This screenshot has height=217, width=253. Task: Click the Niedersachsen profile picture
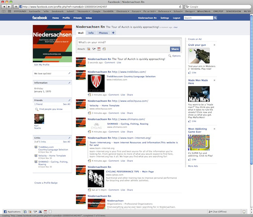(52, 44)
